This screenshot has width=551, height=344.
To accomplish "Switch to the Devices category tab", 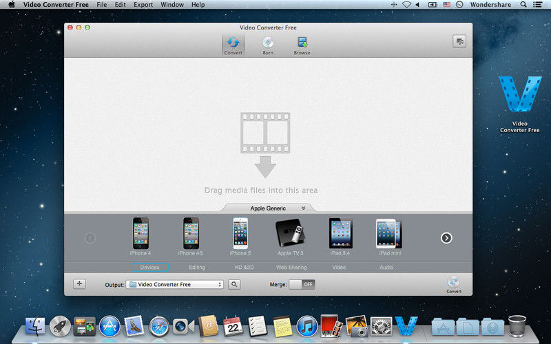I will click(149, 267).
